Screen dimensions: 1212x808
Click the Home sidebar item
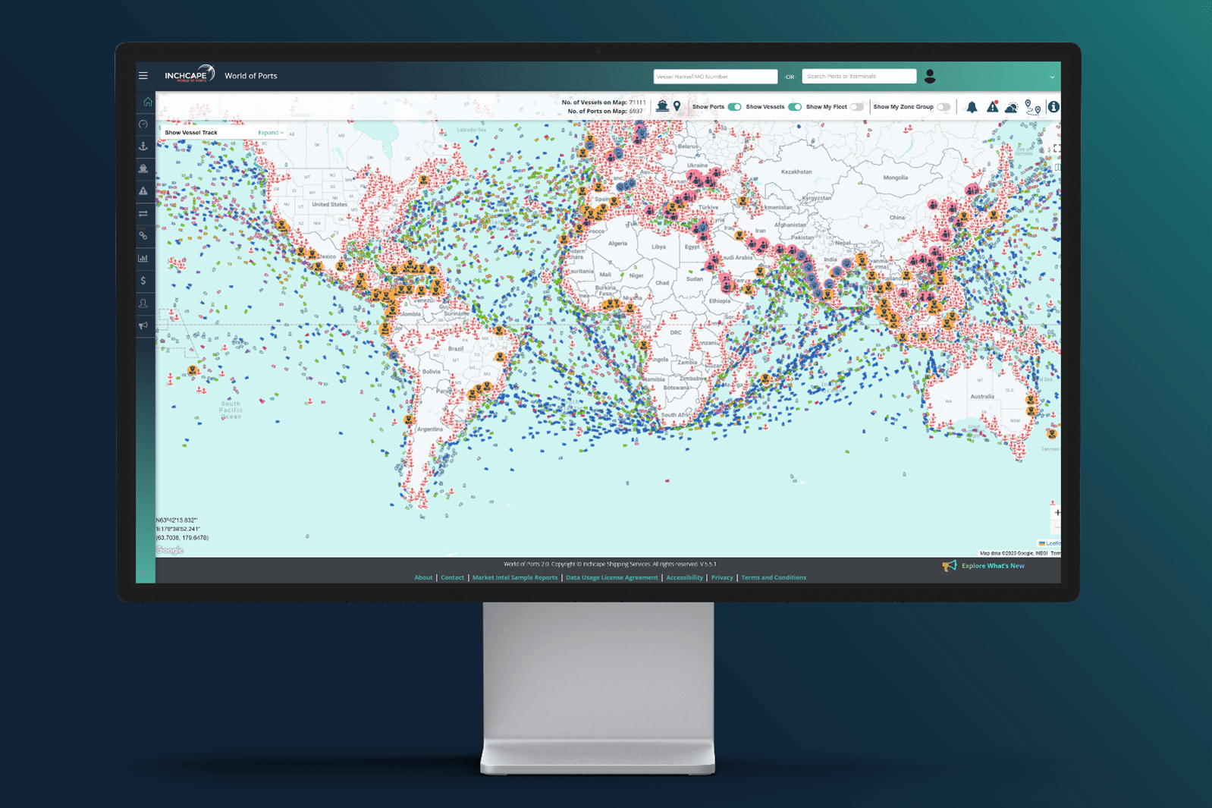(x=147, y=102)
